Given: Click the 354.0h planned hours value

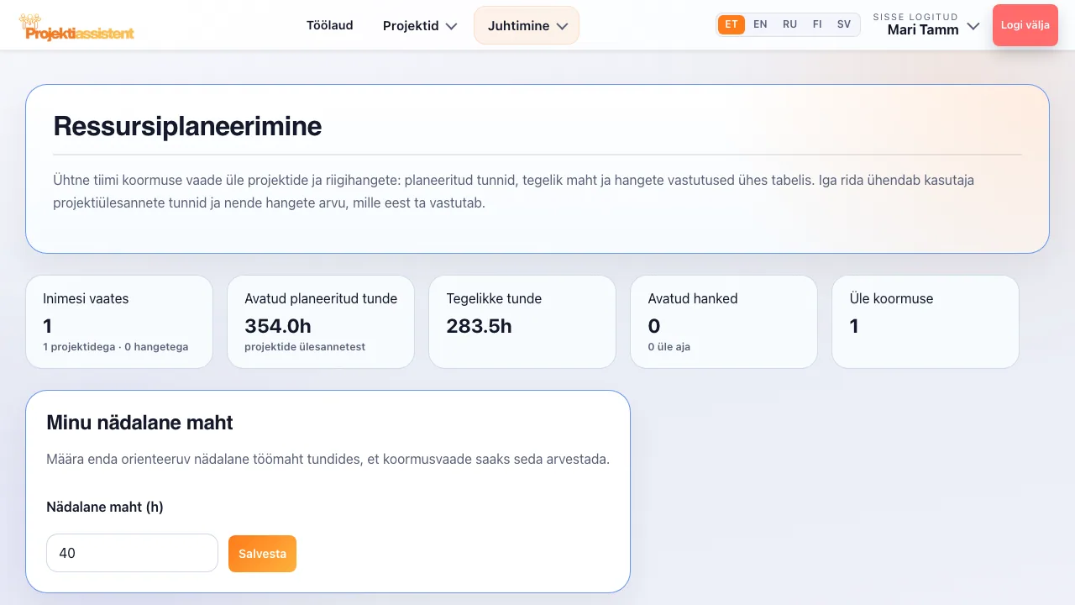Looking at the screenshot, I should tap(278, 325).
